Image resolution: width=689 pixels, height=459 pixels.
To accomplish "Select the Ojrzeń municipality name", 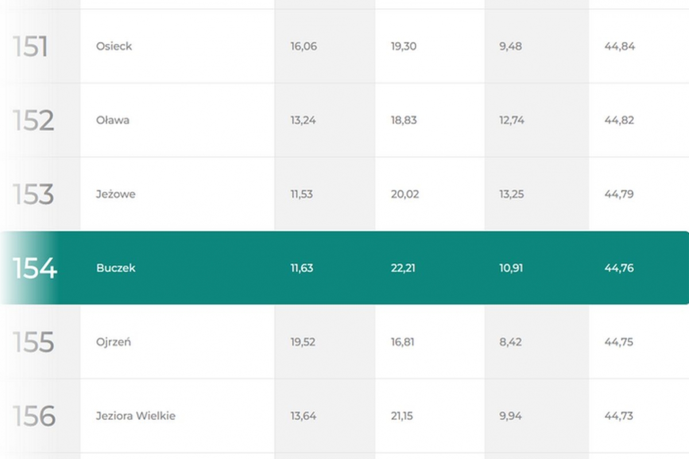I will (113, 342).
